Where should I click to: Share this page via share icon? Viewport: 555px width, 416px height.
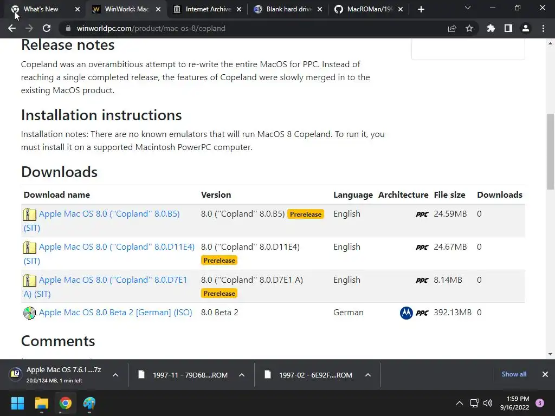pyautogui.click(x=452, y=28)
